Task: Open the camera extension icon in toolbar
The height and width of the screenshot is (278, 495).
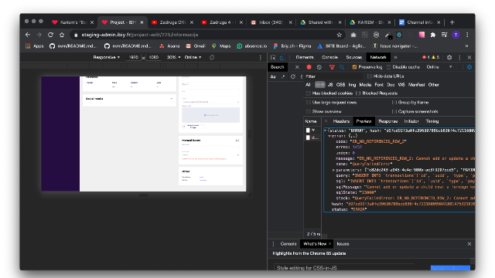Action: tap(353, 35)
